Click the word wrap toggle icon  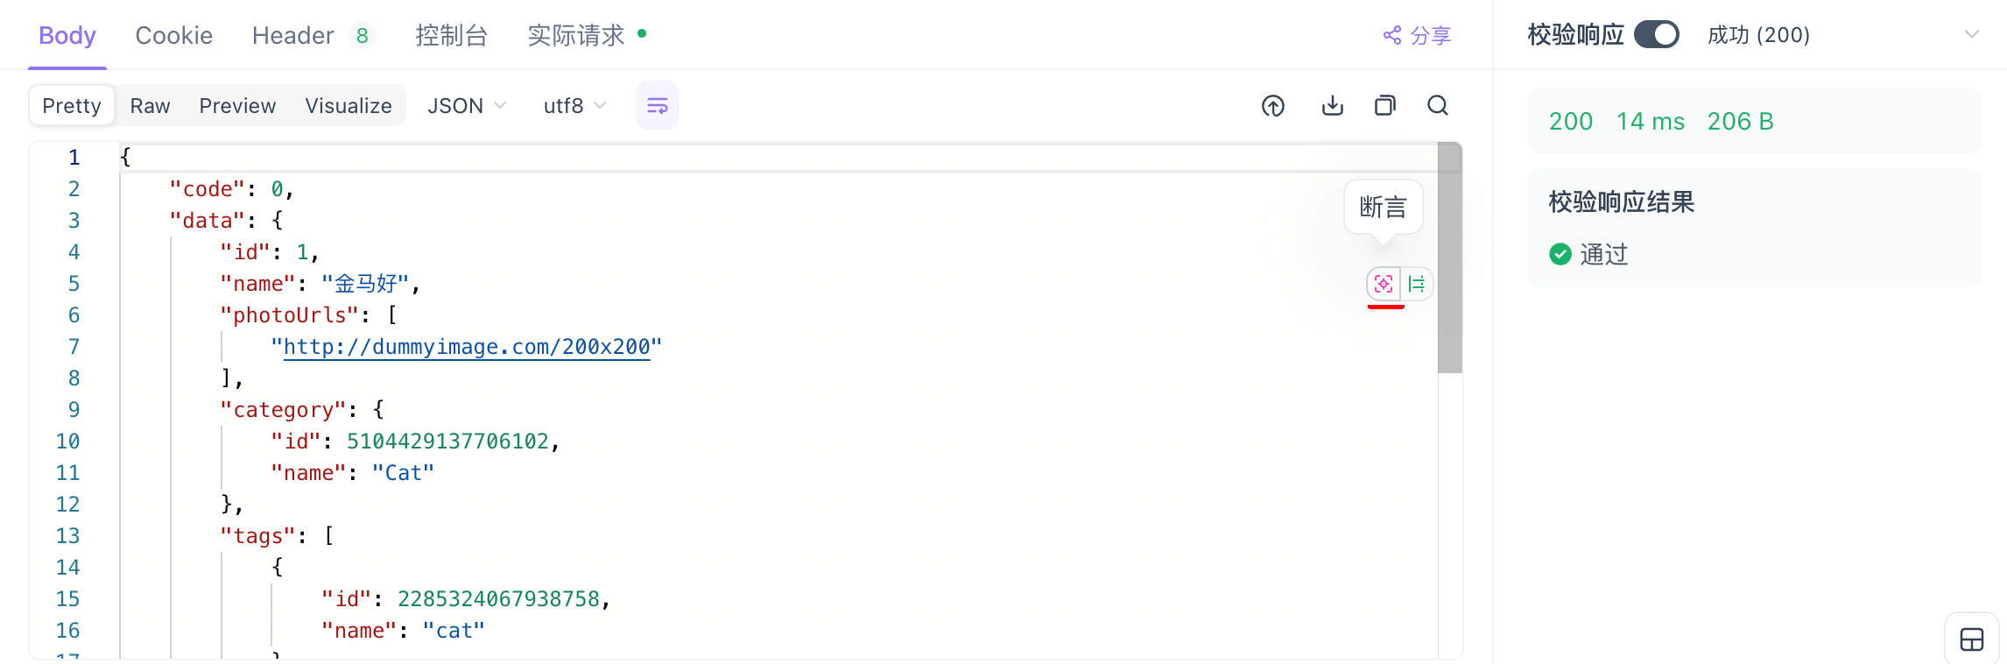[657, 106]
